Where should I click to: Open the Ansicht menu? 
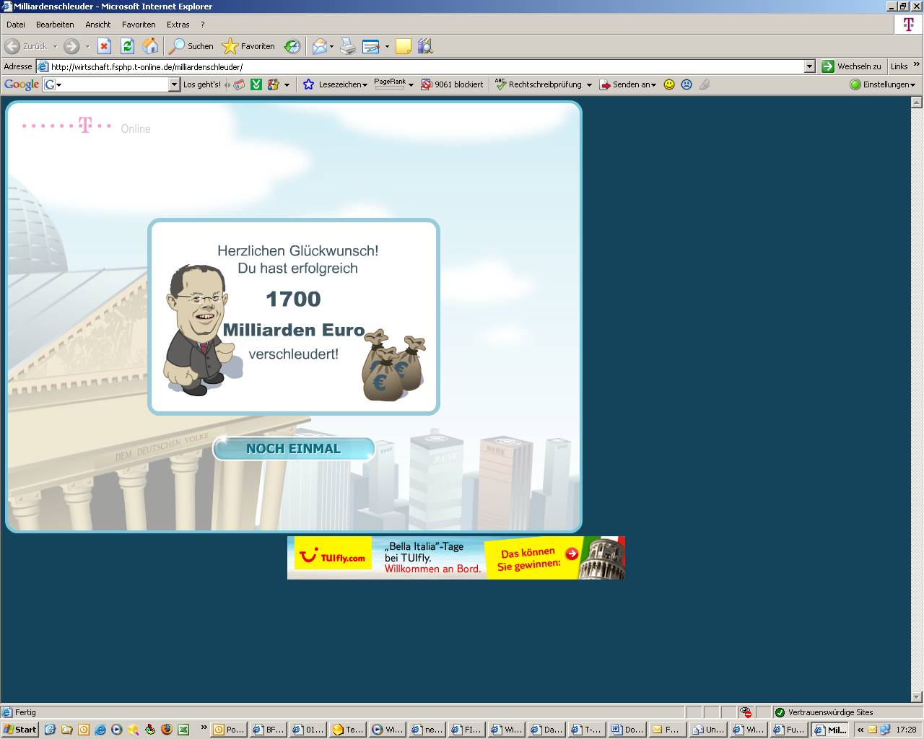[x=98, y=25]
